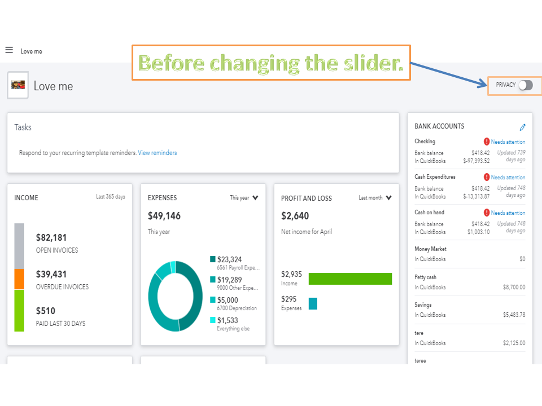Open Cash Expenditures 'Needs attention' link
The image size is (542, 406).
(508, 178)
